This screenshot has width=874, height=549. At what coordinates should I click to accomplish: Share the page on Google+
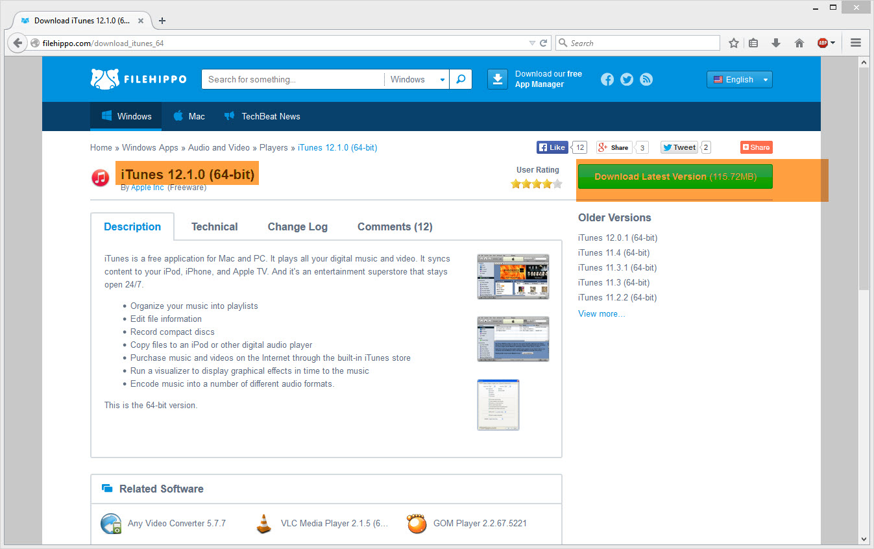click(614, 147)
